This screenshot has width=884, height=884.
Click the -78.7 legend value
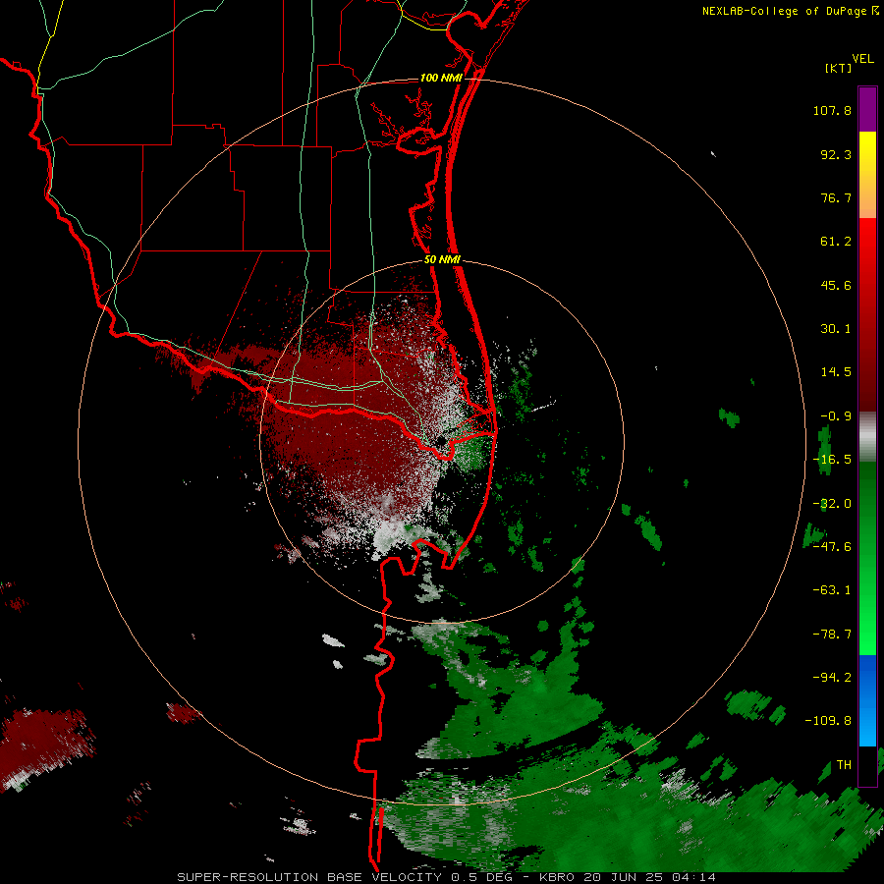point(832,635)
